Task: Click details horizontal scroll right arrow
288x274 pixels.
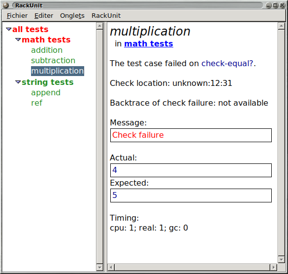Action: click(274, 267)
